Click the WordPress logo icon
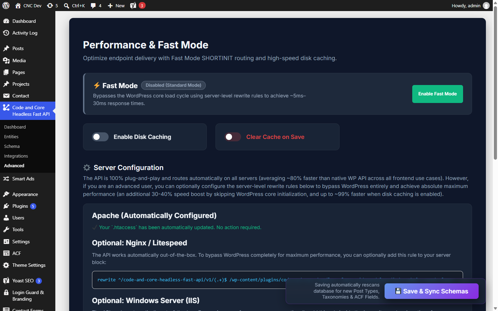This screenshot has height=311, width=498. coord(6,6)
